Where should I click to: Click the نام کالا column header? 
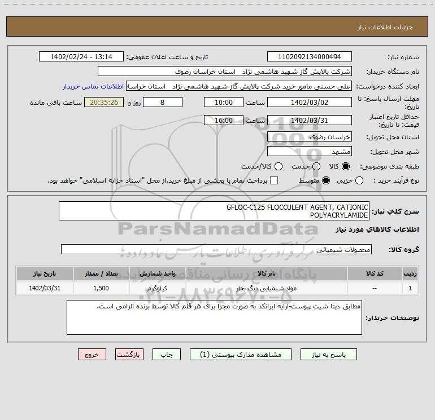266,273
